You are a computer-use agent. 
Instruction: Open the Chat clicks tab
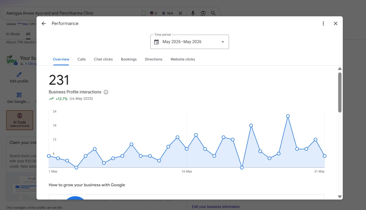click(x=103, y=59)
